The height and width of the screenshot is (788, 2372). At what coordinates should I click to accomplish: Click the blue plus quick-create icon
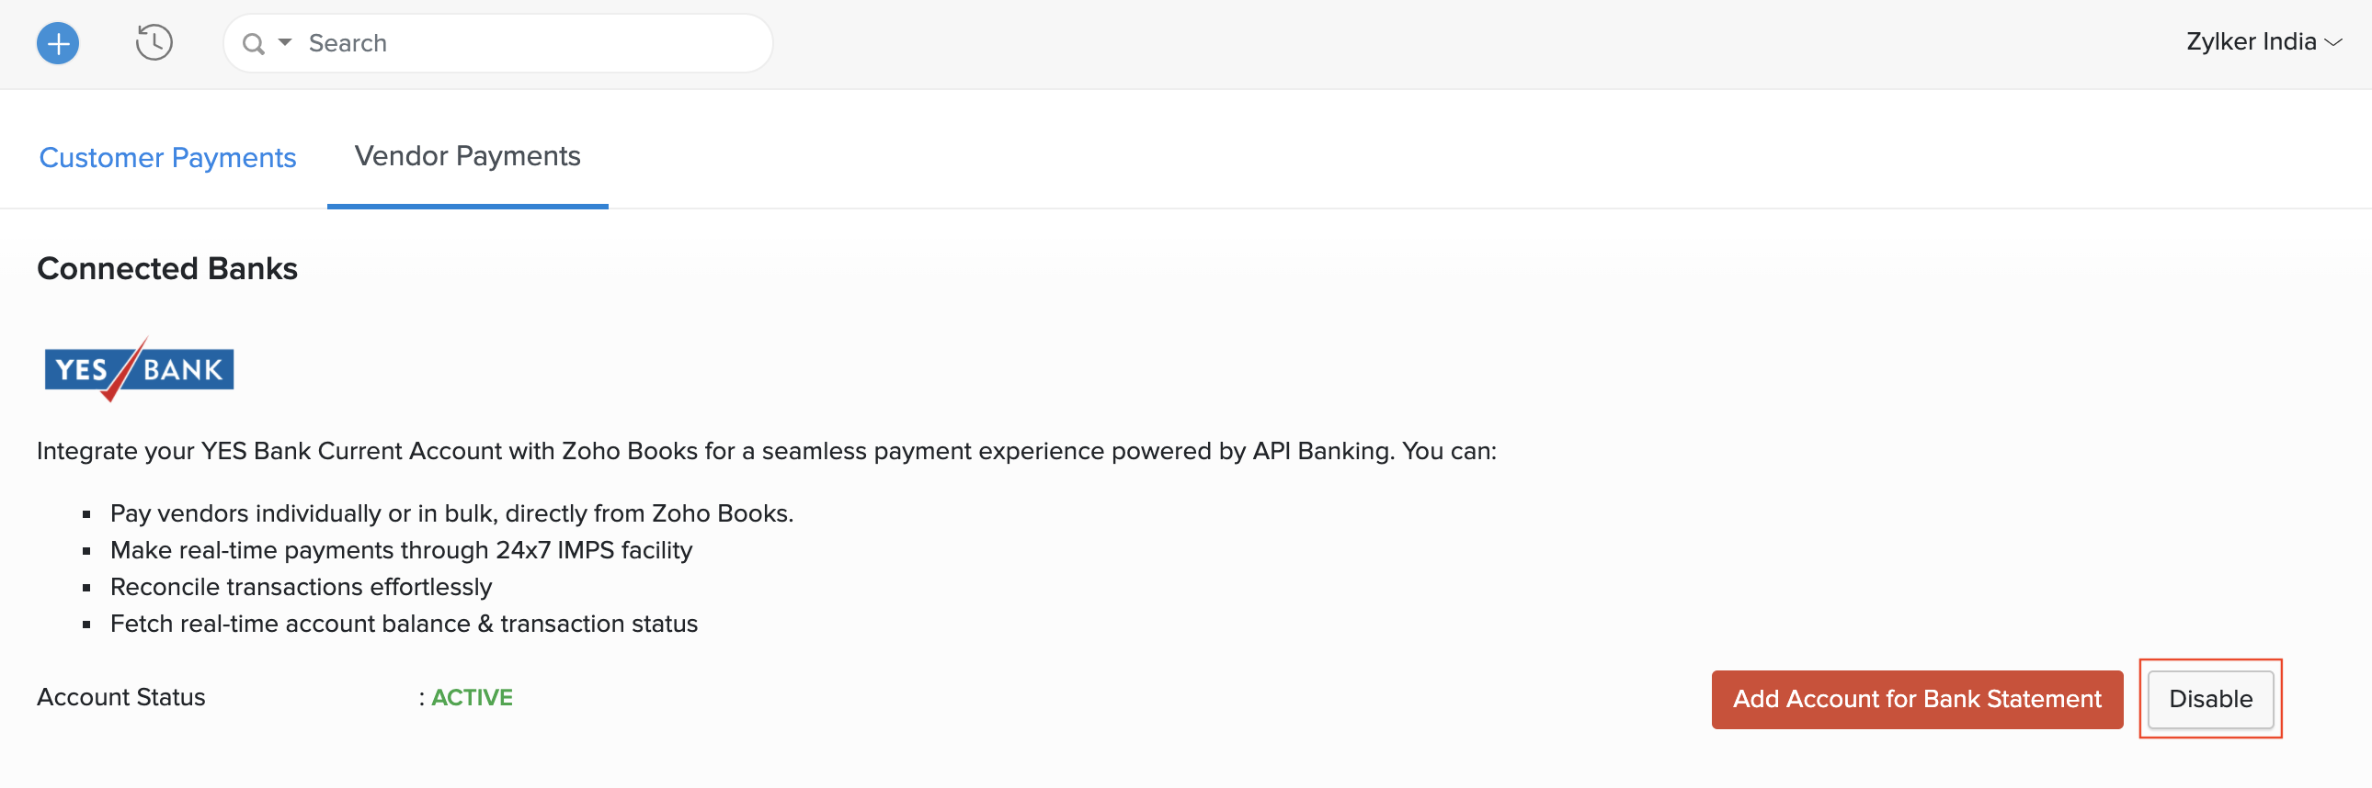coord(57,42)
